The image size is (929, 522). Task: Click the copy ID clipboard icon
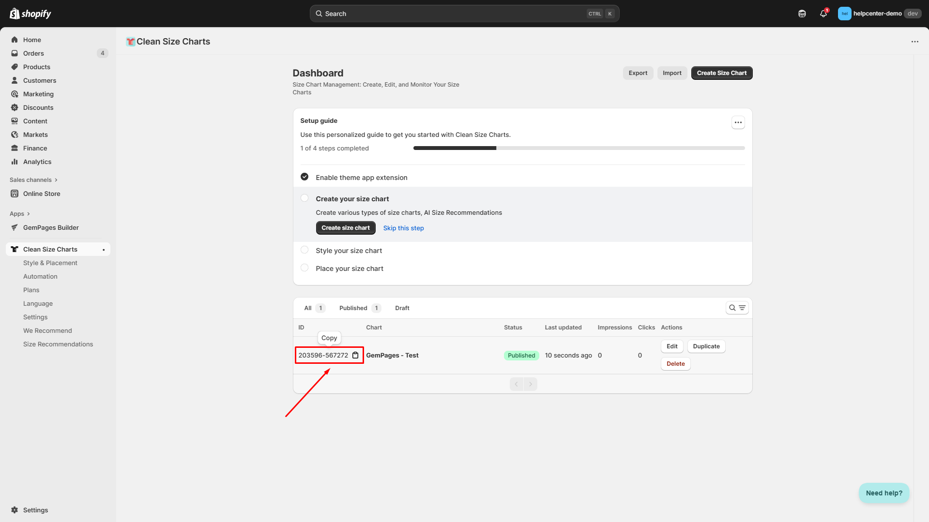(355, 355)
